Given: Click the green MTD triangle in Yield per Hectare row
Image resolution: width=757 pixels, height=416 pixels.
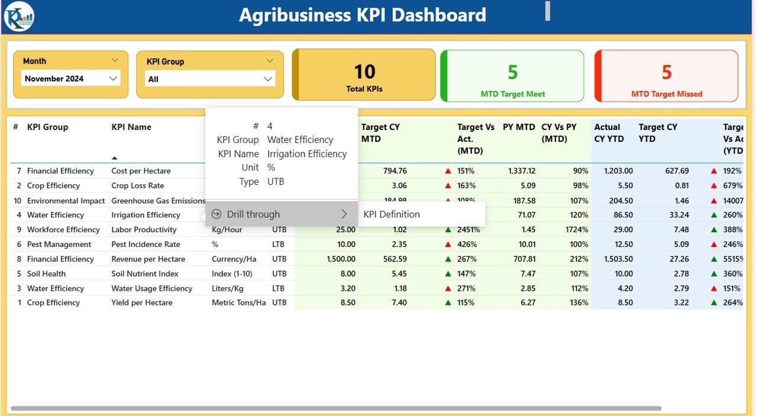Looking at the screenshot, I should click(x=448, y=303).
